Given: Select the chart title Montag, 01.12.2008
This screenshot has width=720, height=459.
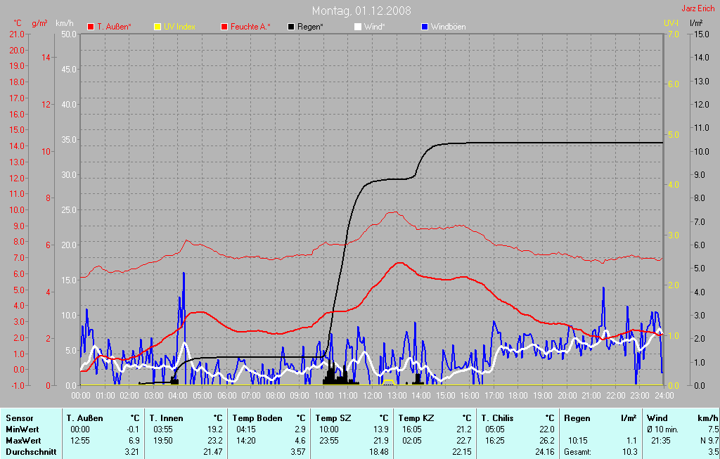Looking at the screenshot, I should 361,11.
